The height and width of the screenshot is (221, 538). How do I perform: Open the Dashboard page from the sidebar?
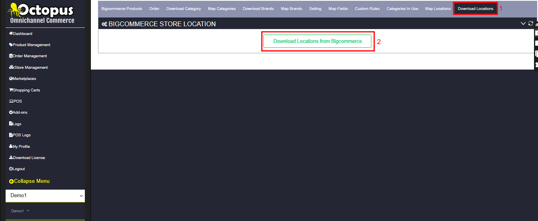(21, 34)
